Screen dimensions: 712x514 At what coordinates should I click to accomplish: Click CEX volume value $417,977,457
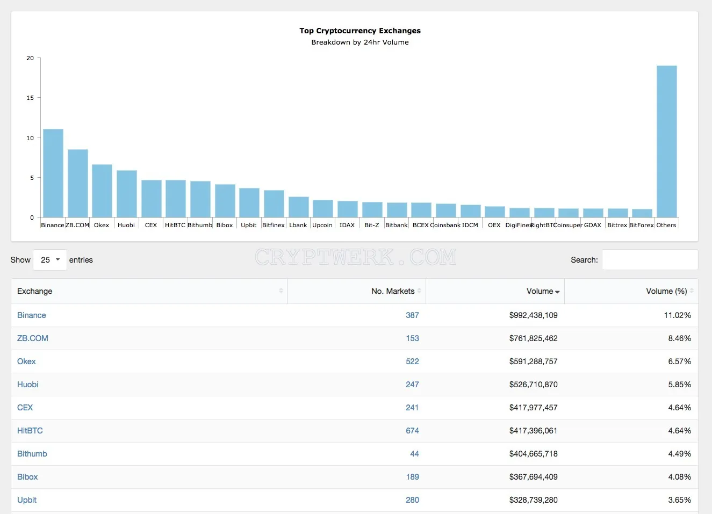tap(534, 408)
